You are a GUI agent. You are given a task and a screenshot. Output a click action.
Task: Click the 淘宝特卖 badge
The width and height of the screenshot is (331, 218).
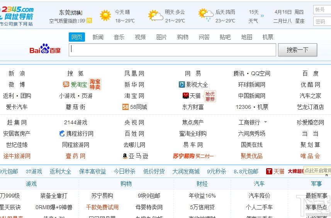[95, 84]
